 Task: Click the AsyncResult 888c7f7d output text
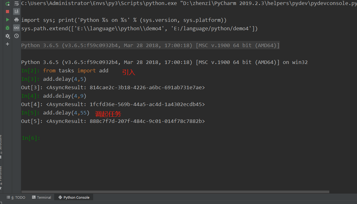point(126,121)
